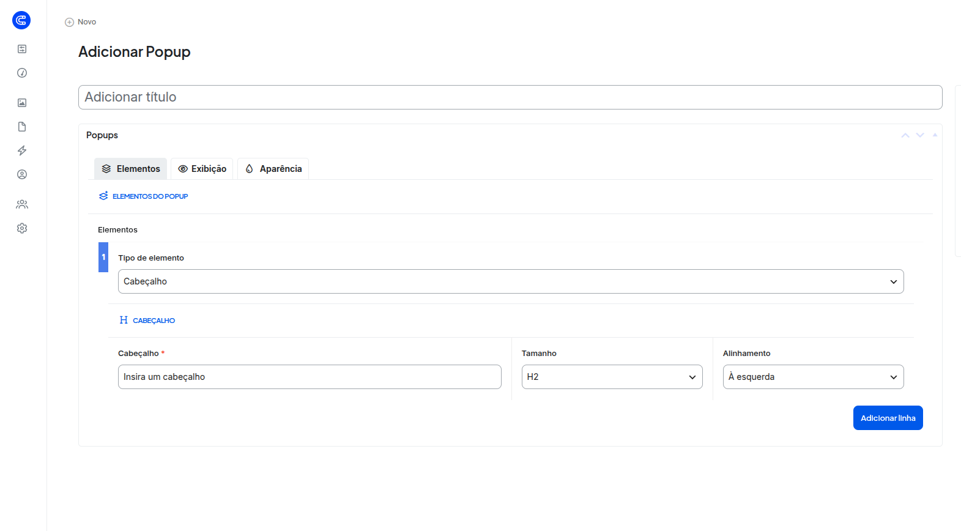Click the Alinhamento label

point(747,354)
